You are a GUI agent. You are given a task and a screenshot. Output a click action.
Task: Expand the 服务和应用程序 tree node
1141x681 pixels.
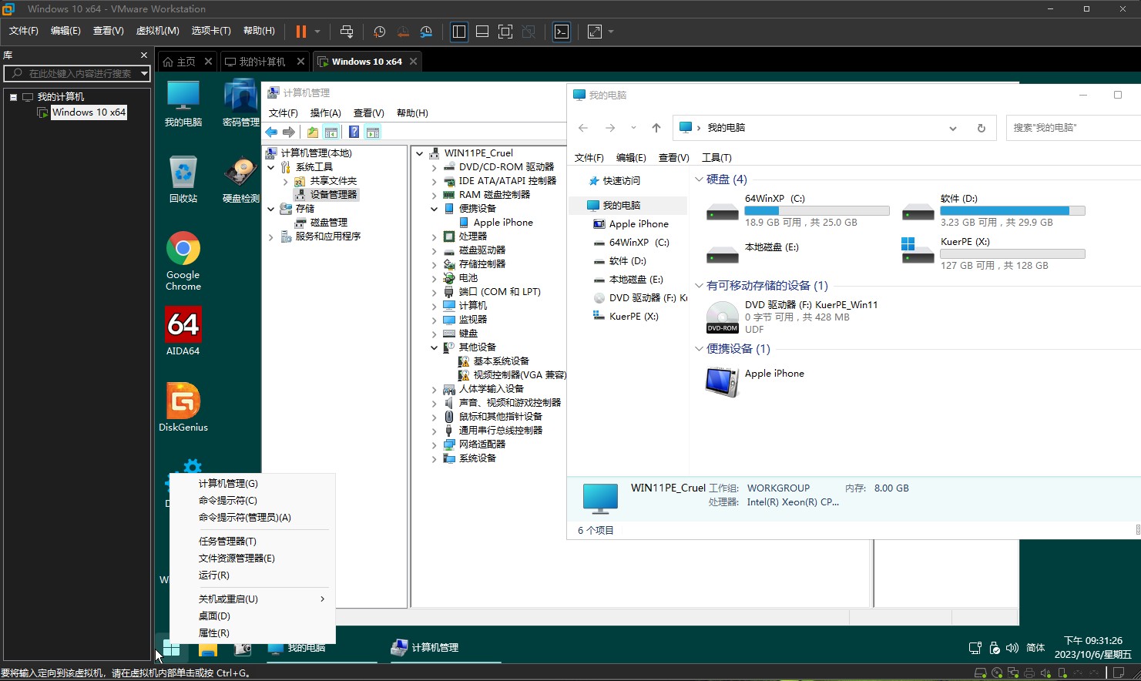pyautogui.click(x=271, y=237)
